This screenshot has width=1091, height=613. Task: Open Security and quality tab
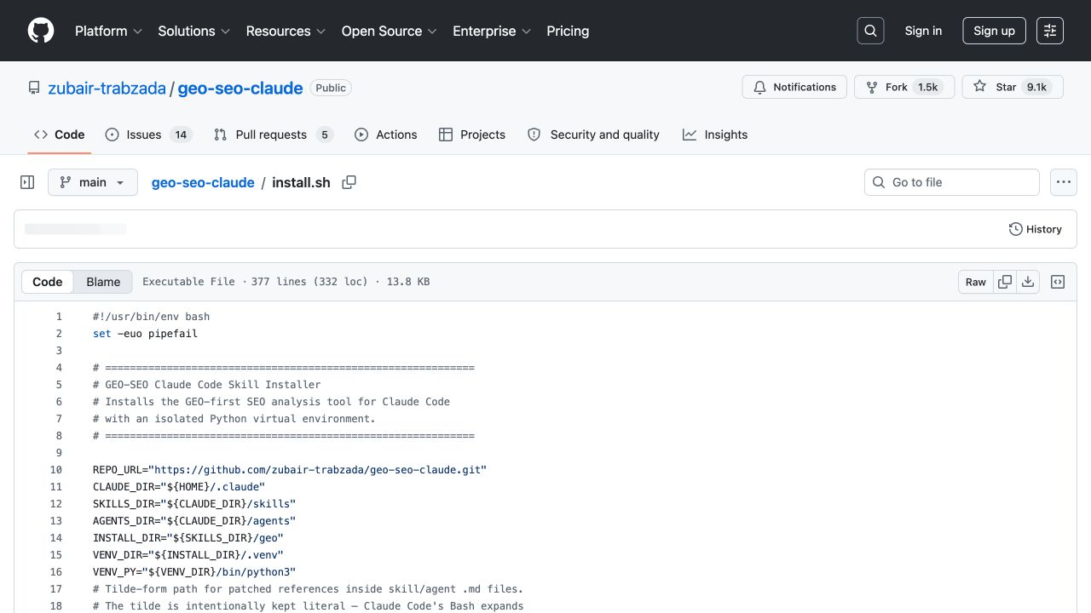(593, 135)
